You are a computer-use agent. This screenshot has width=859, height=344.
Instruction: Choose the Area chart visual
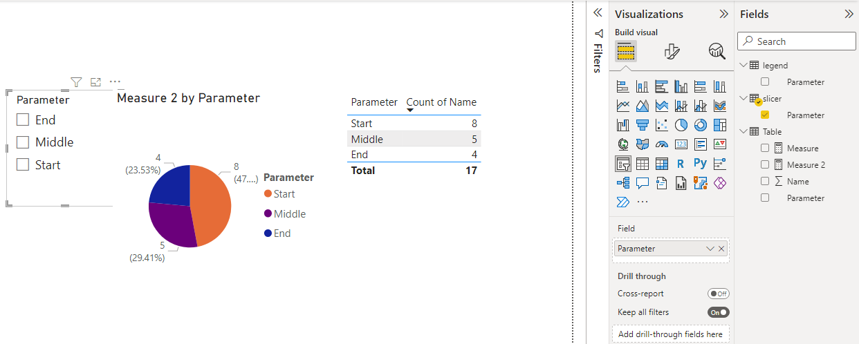click(642, 106)
